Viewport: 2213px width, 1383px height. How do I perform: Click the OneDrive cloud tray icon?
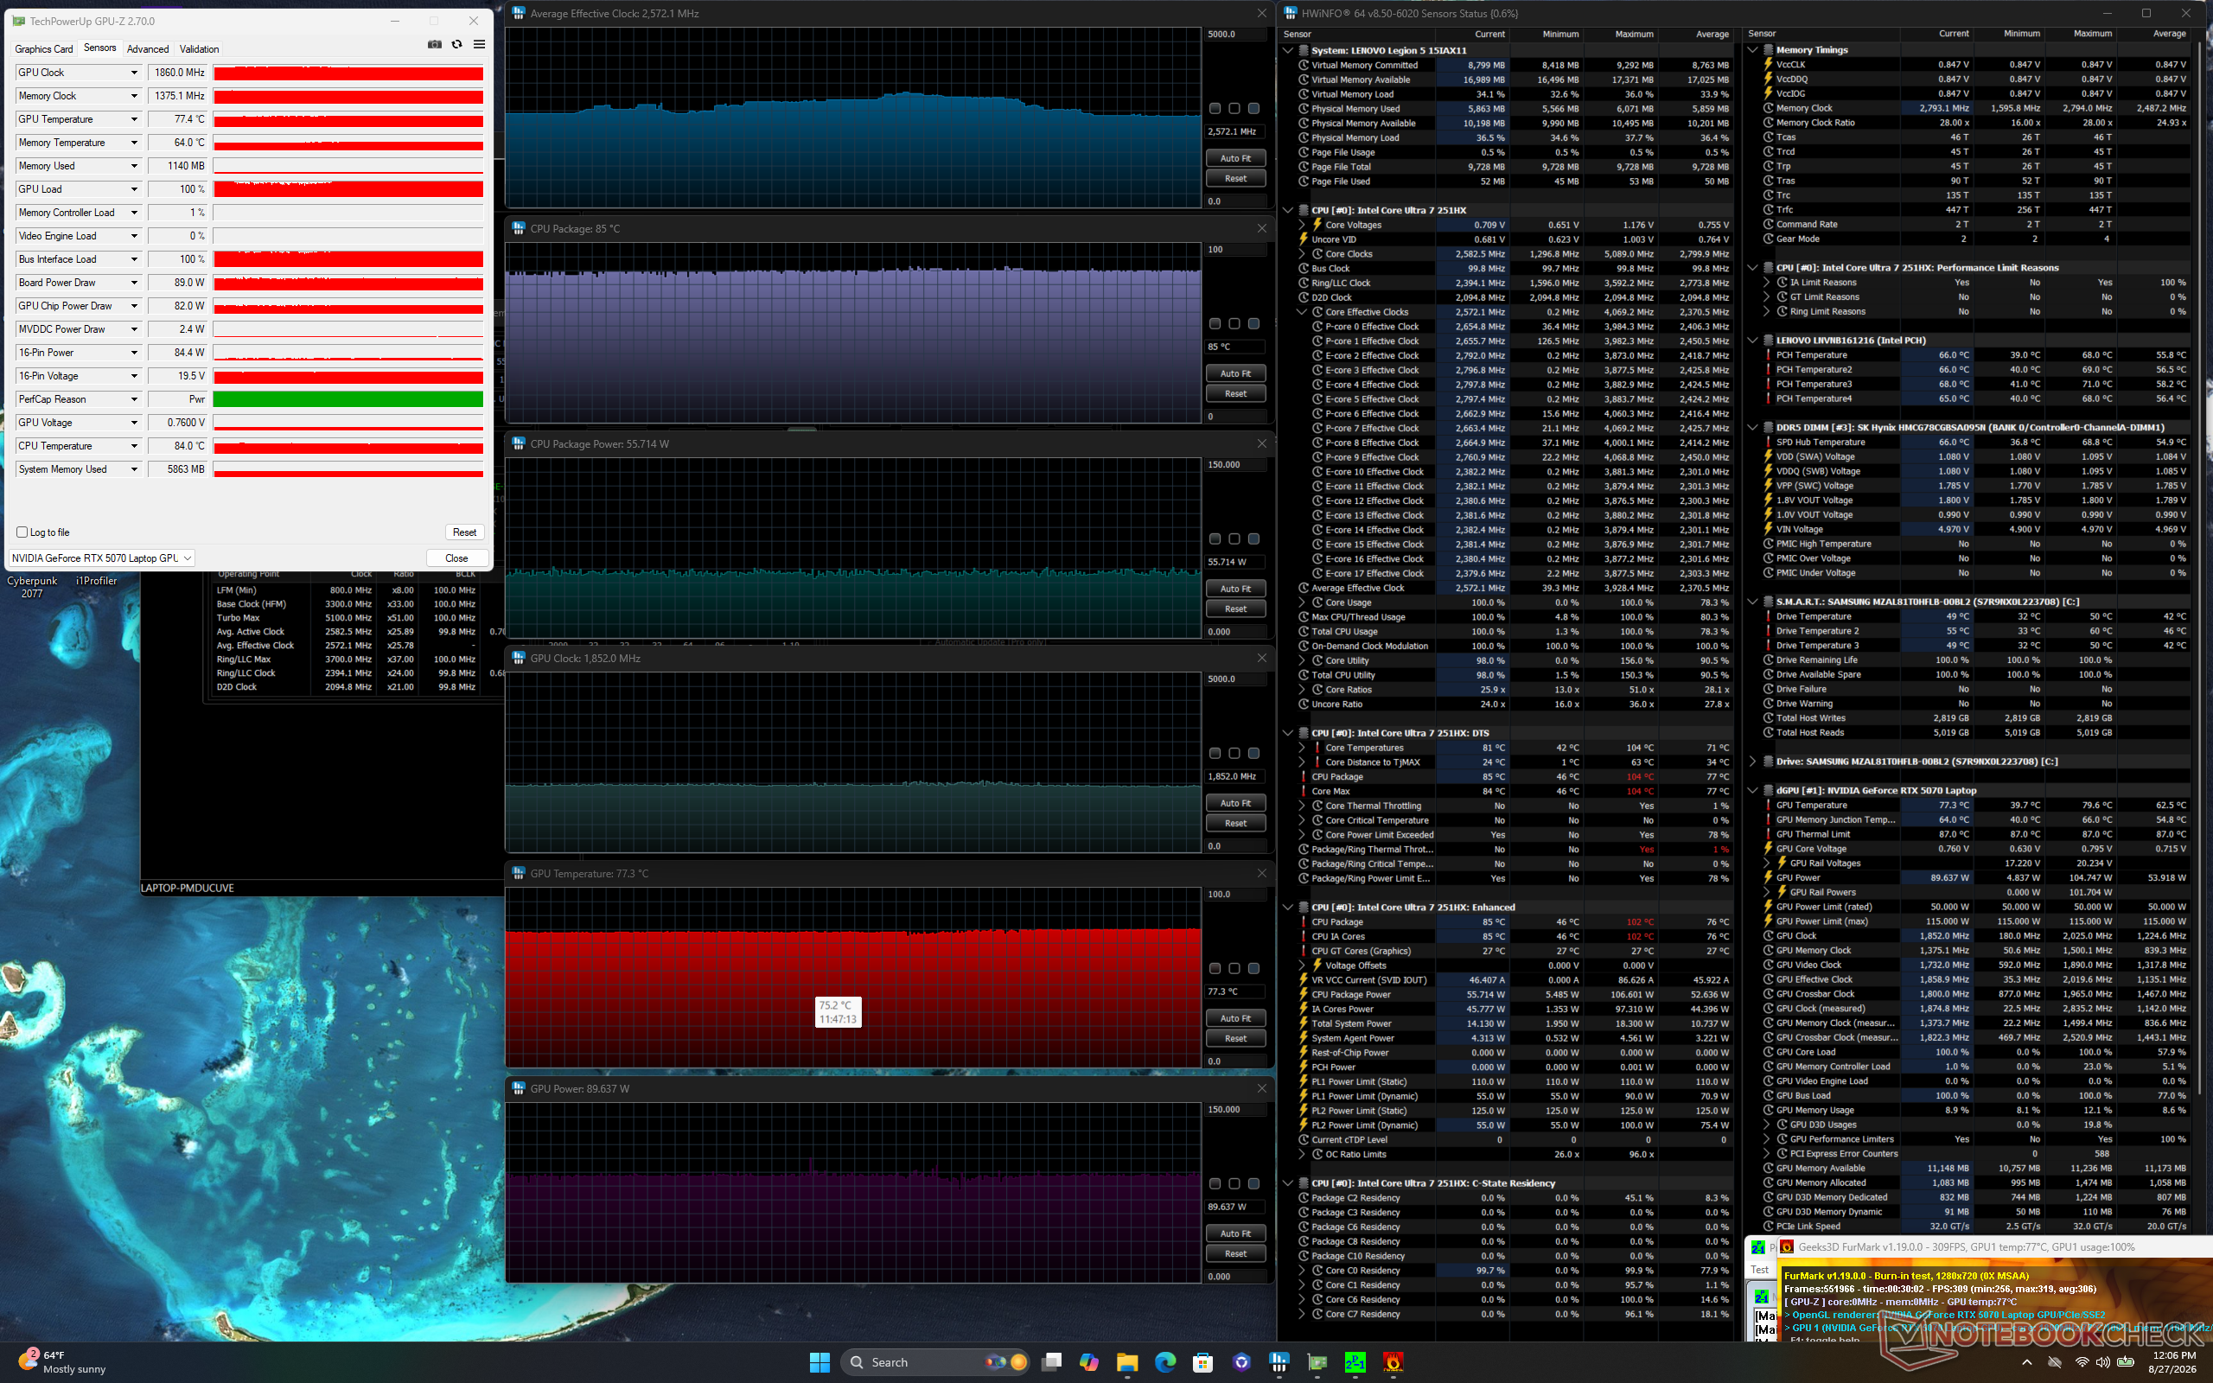pyautogui.click(x=2055, y=1362)
